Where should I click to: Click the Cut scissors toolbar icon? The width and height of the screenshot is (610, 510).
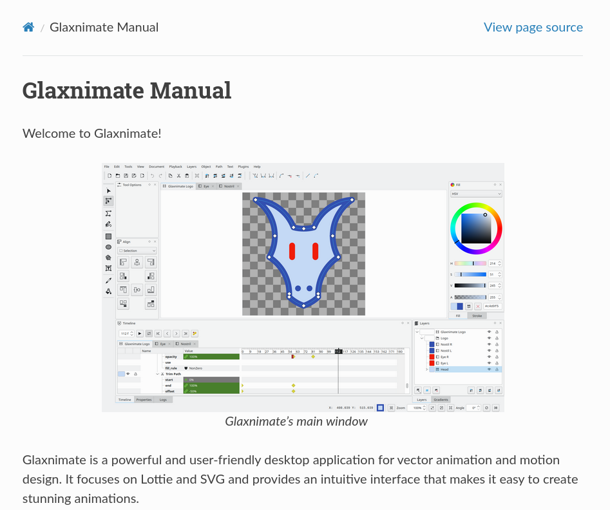(x=179, y=176)
